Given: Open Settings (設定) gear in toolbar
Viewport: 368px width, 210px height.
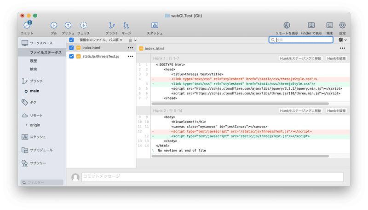Looking at the screenshot, I should click(342, 25).
